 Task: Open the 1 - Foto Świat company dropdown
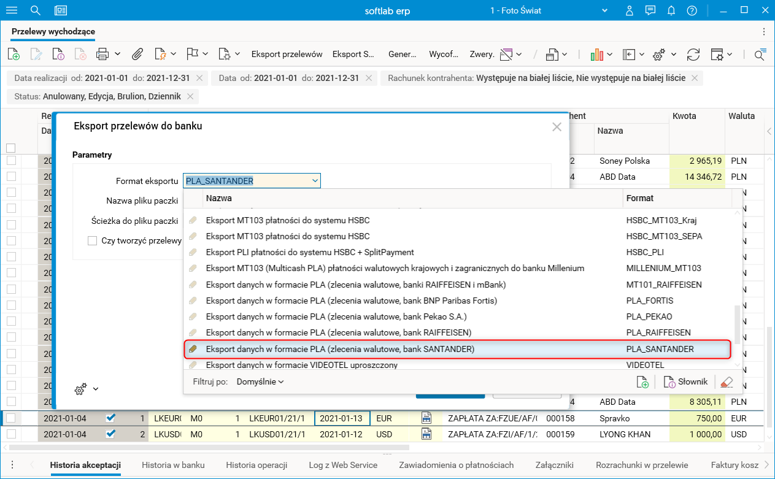pyautogui.click(x=605, y=10)
